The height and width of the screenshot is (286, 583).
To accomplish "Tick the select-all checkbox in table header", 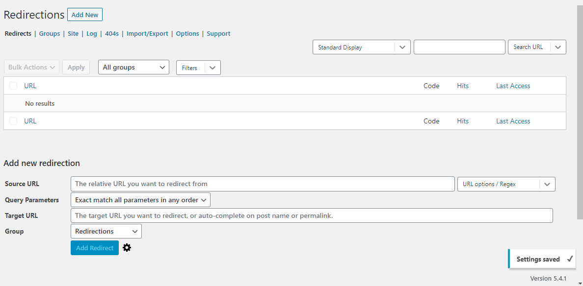I will (x=13, y=86).
